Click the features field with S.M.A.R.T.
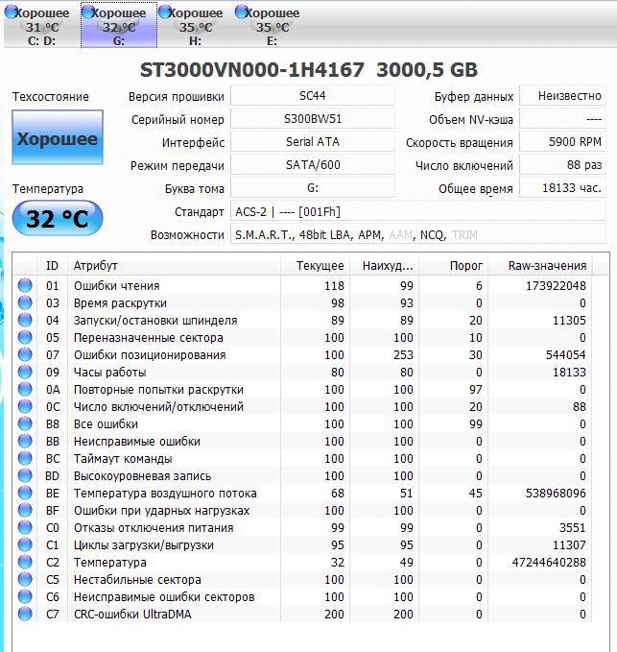Viewport: 617px width, 652px height. point(418,235)
